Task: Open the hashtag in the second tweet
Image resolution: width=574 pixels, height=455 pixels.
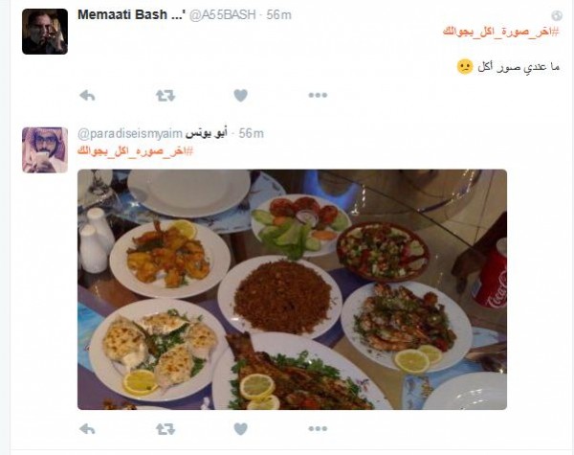Action: click(135, 150)
